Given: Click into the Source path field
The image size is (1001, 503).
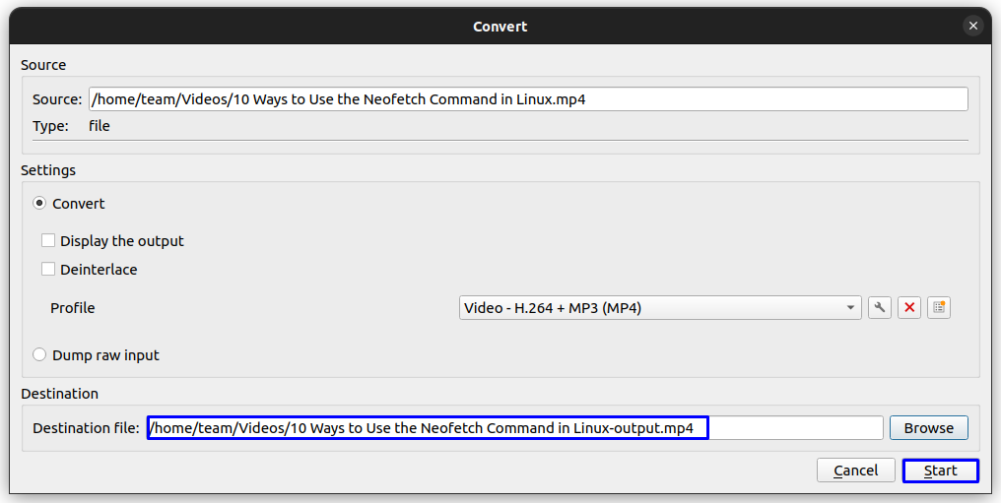Looking at the screenshot, I should pyautogui.click(x=527, y=99).
